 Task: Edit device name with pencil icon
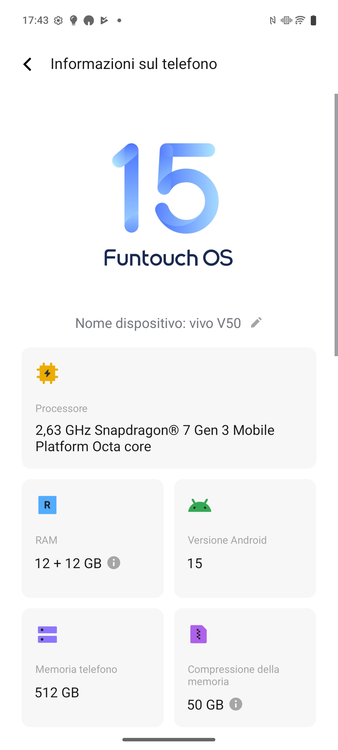[256, 322]
